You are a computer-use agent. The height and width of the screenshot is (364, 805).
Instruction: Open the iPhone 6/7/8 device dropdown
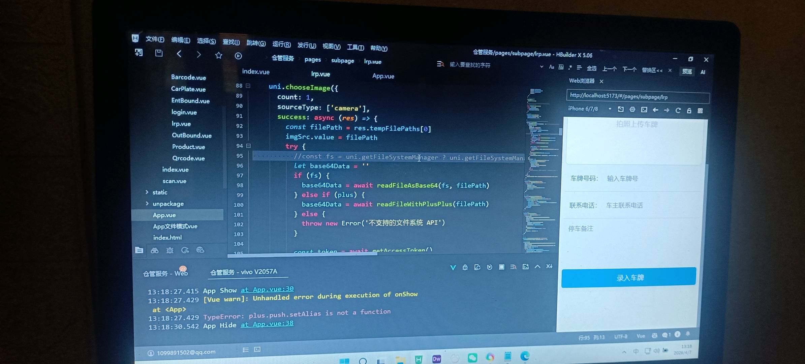[610, 109]
